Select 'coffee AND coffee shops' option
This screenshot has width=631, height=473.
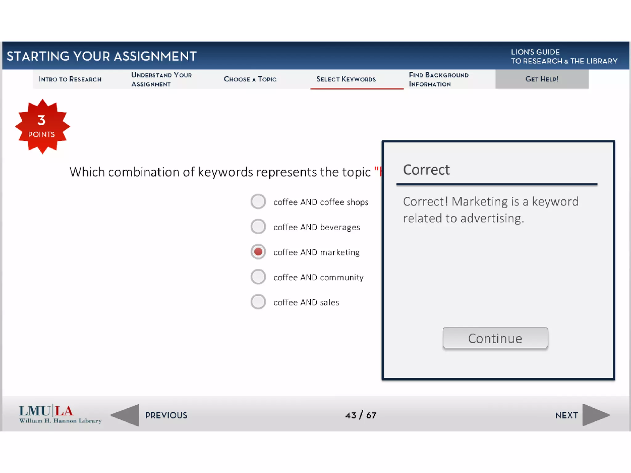coord(258,202)
